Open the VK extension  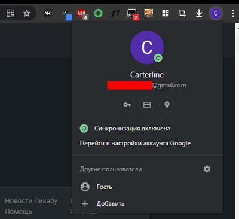[x=48, y=13]
